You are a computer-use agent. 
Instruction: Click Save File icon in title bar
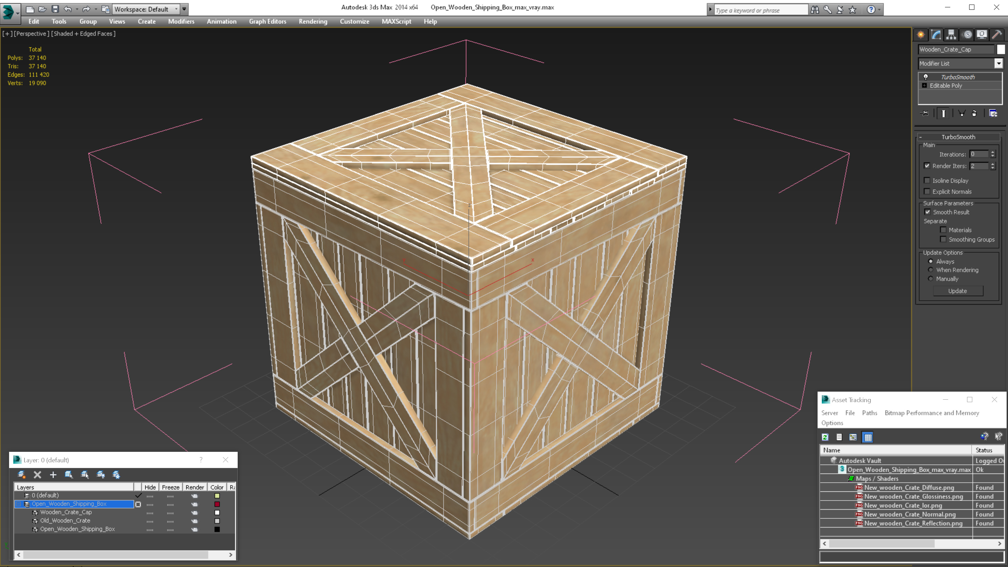click(55, 9)
